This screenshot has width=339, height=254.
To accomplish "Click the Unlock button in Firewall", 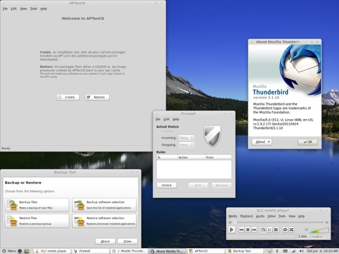I will pyautogui.click(x=166, y=185).
